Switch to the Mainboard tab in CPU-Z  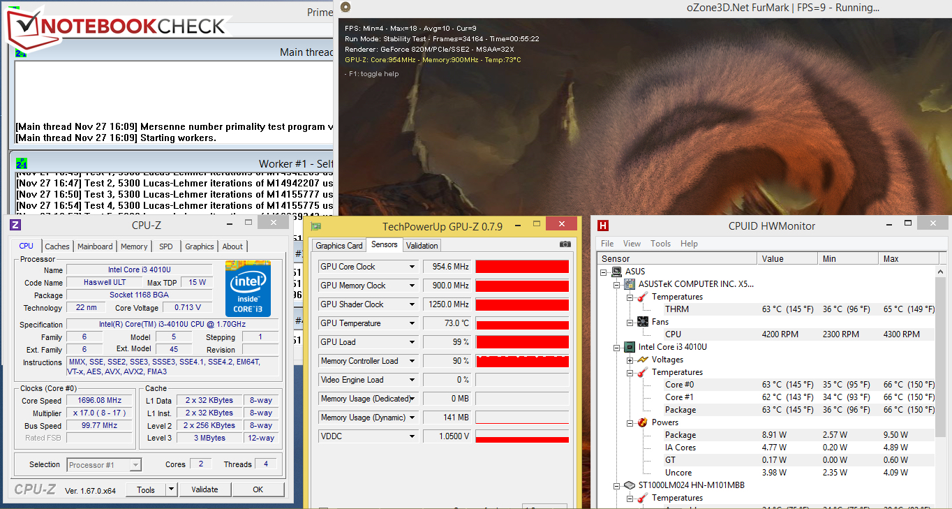[95, 246]
